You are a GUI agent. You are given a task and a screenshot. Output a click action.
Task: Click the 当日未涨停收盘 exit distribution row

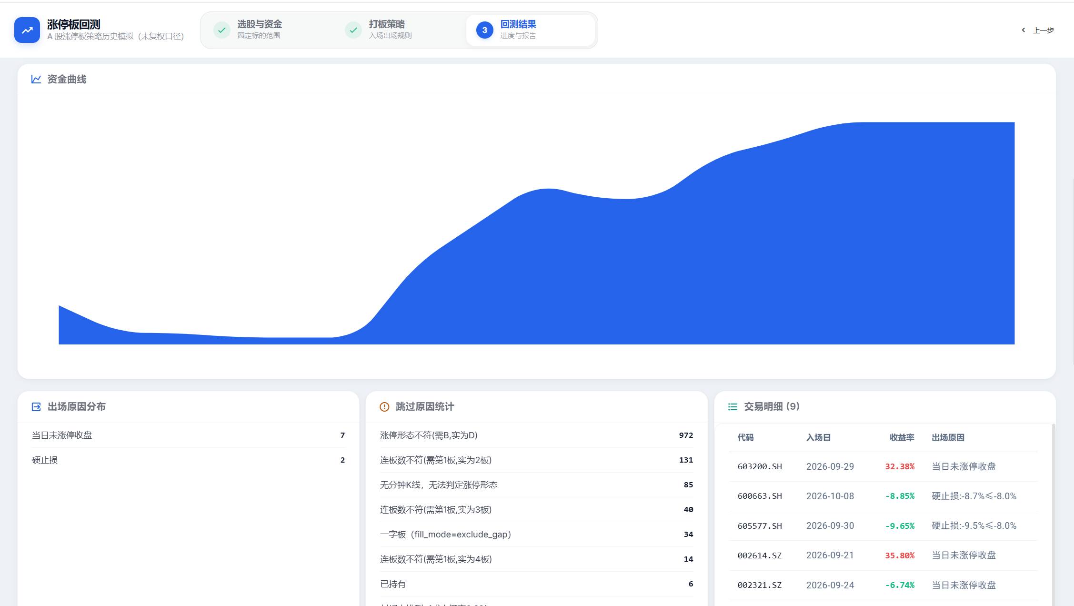tap(188, 435)
